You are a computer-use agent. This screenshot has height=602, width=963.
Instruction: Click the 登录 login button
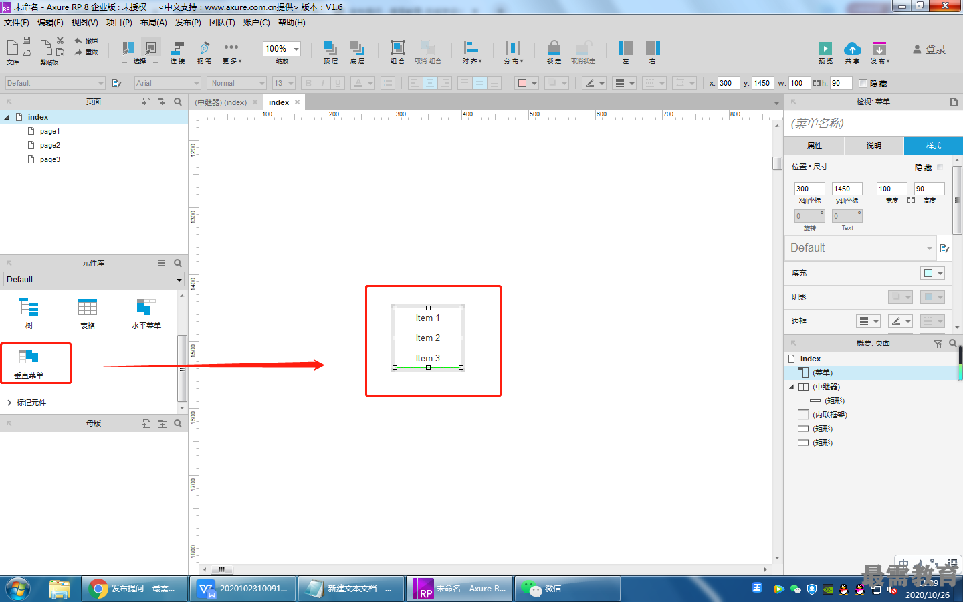(x=930, y=49)
